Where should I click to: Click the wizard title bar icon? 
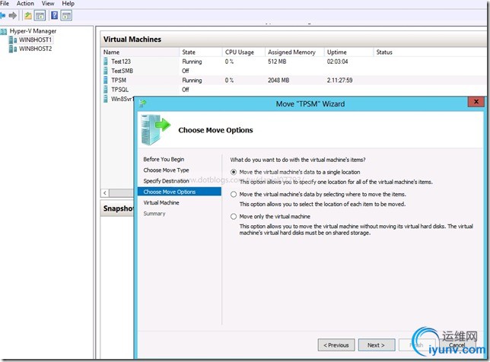(143, 103)
